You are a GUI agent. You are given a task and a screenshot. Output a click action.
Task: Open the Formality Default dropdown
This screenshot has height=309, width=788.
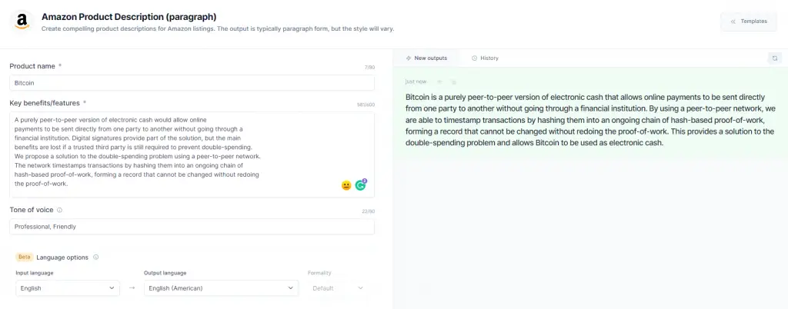point(337,288)
